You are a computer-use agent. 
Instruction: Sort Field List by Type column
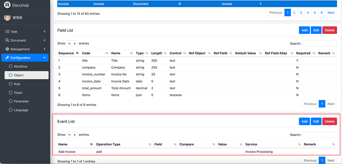(x=142, y=53)
